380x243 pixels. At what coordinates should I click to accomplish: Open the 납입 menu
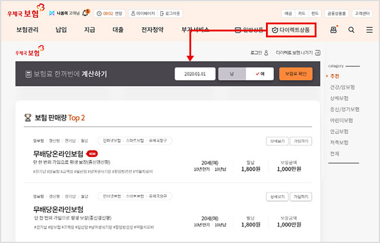coord(61,30)
